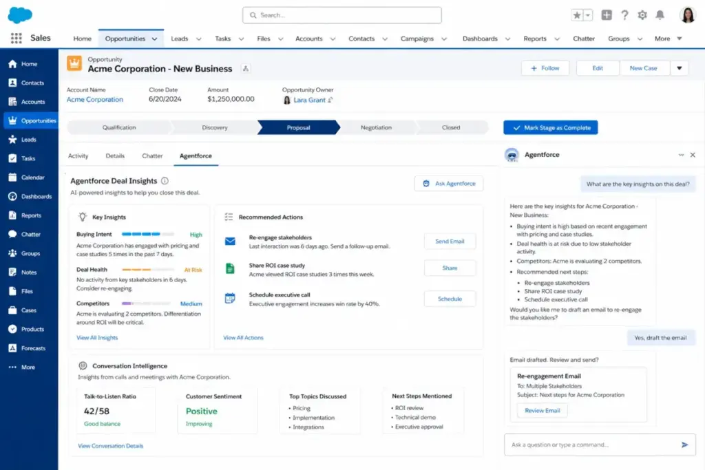Screen dimensions: 705x470
Task: Click the account hierarchy icon beside title
Action: point(246,68)
